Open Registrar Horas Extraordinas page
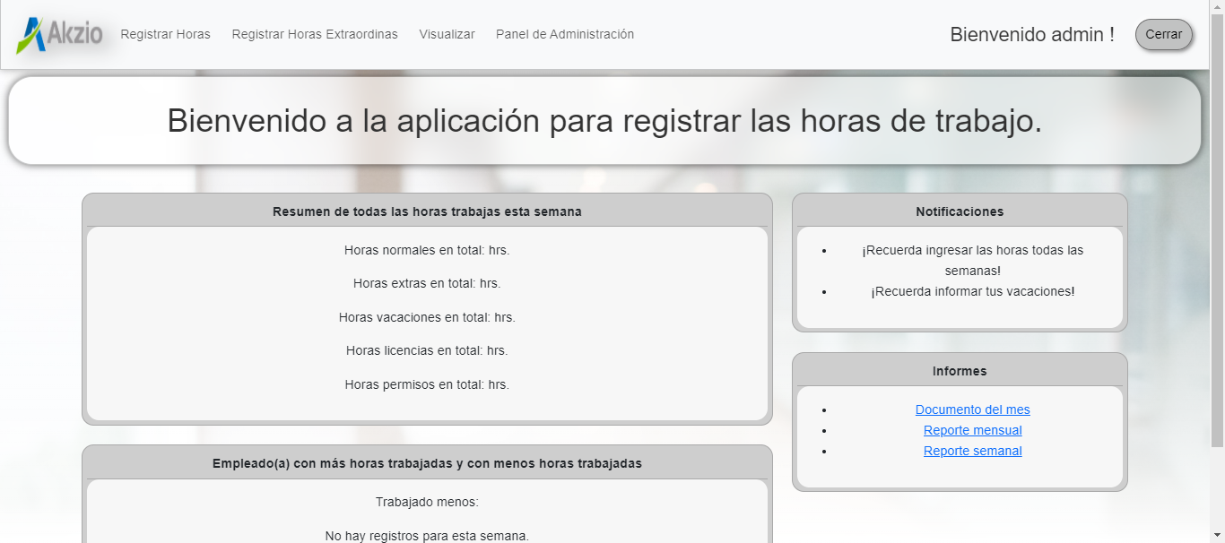 [315, 34]
